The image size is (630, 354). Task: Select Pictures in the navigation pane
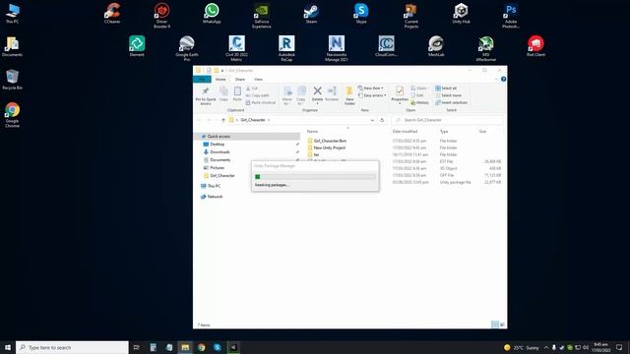click(214, 168)
